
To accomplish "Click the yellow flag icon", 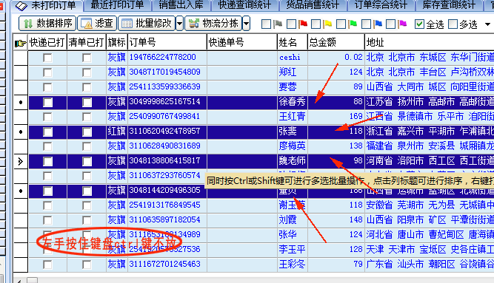I will 327,24.
